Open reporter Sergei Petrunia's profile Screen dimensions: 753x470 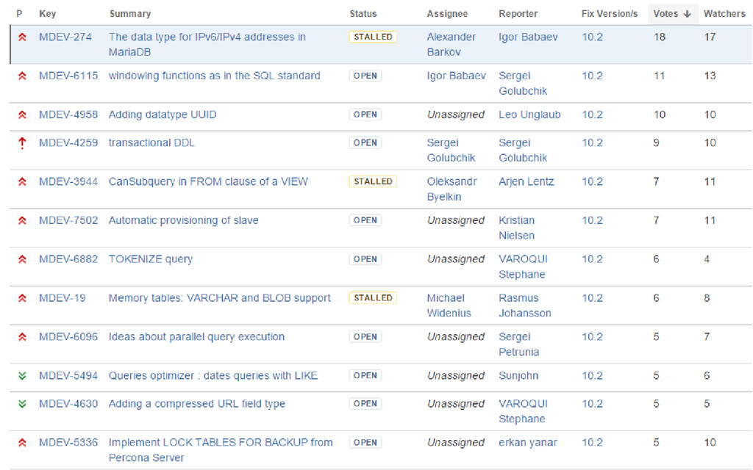click(x=518, y=344)
